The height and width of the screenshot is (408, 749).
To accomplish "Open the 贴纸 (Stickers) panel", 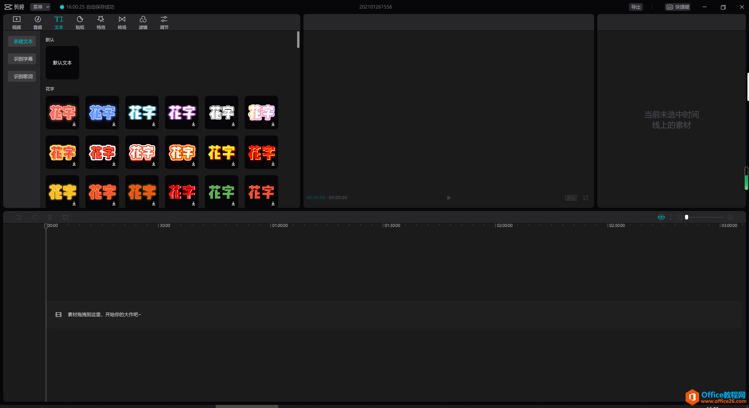I will tap(80, 23).
